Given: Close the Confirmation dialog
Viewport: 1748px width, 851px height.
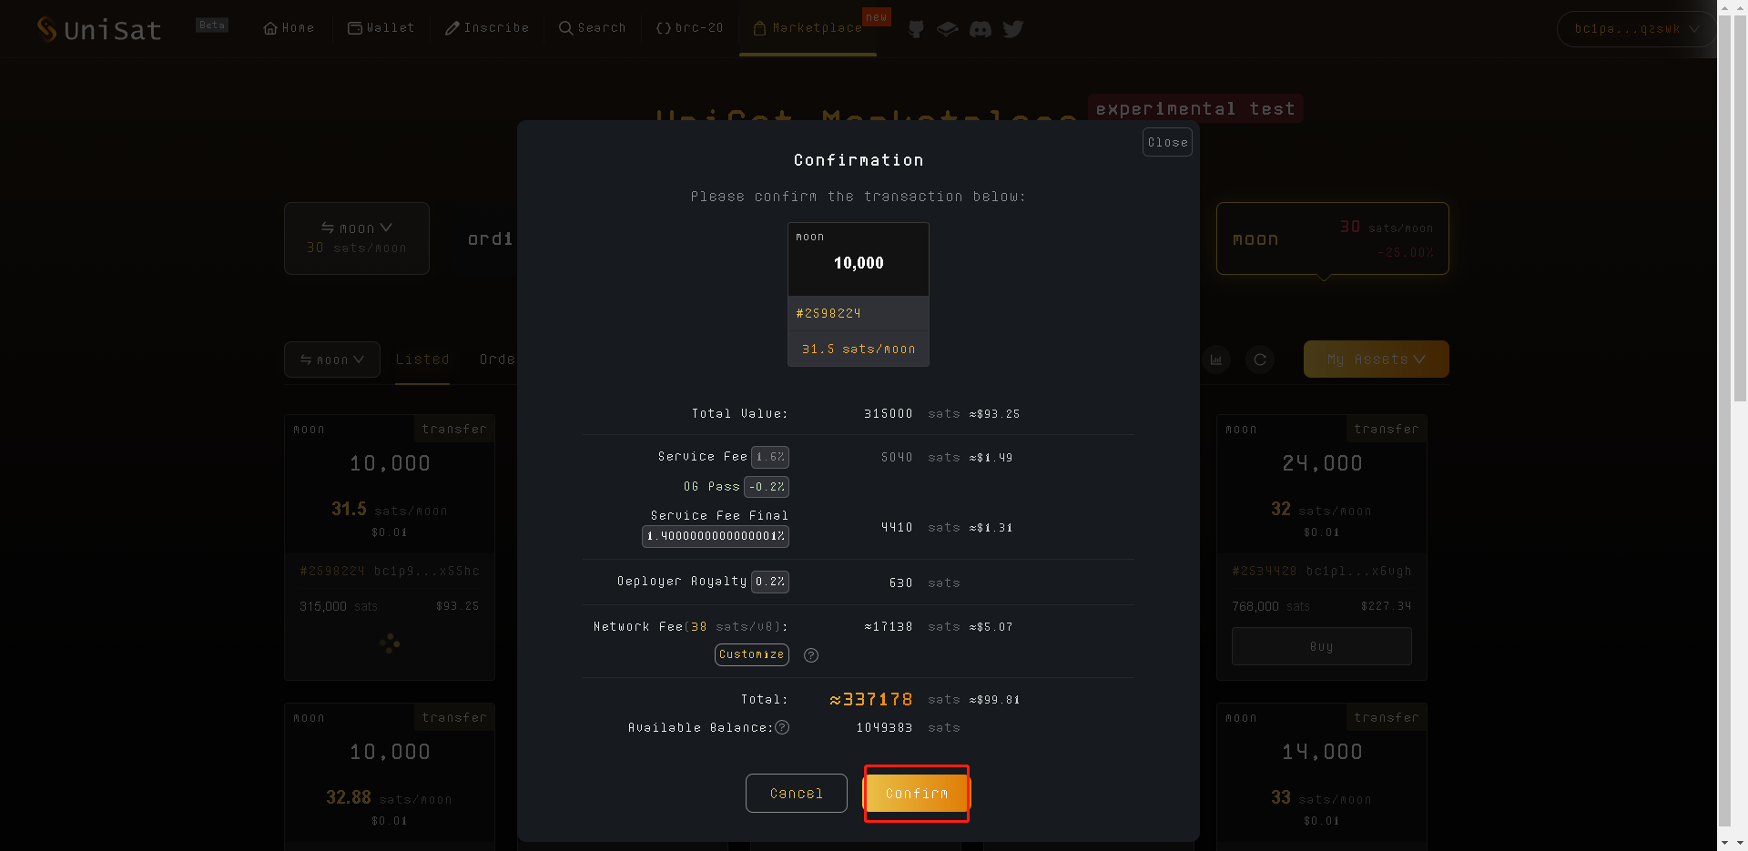Looking at the screenshot, I should 1167,142.
